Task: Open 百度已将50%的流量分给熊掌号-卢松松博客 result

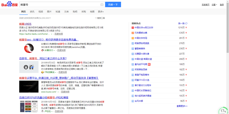Action: pyautogui.click(x=44, y=97)
